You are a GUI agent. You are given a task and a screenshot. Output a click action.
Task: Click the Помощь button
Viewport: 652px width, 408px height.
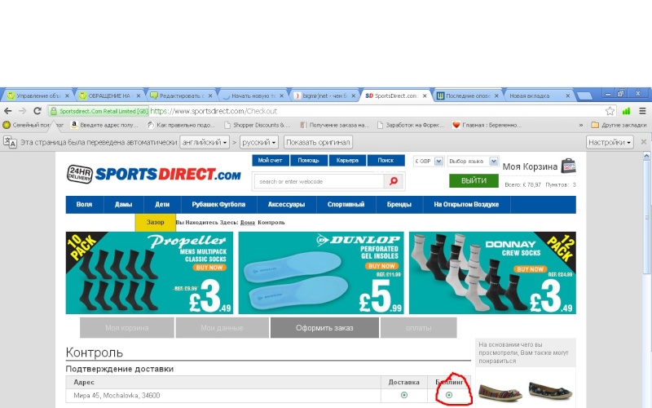pos(309,160)
